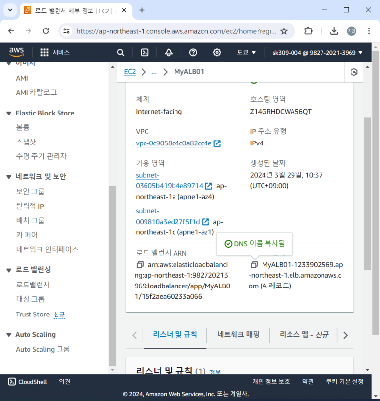Open the help question mark icon

pos(193,53)
